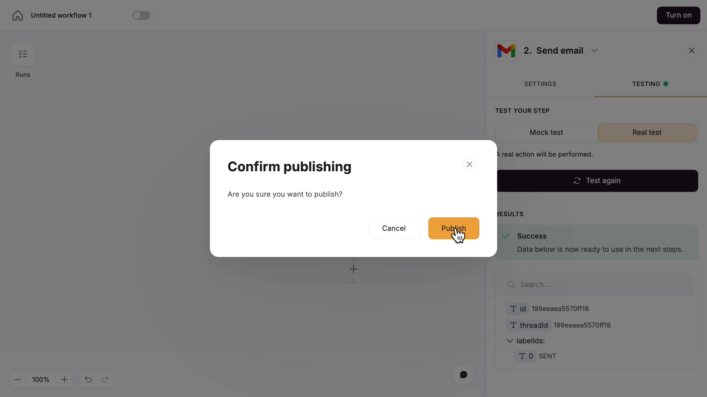
Task: Click the Home icon in top left
Action: click(x=17, y=15)
